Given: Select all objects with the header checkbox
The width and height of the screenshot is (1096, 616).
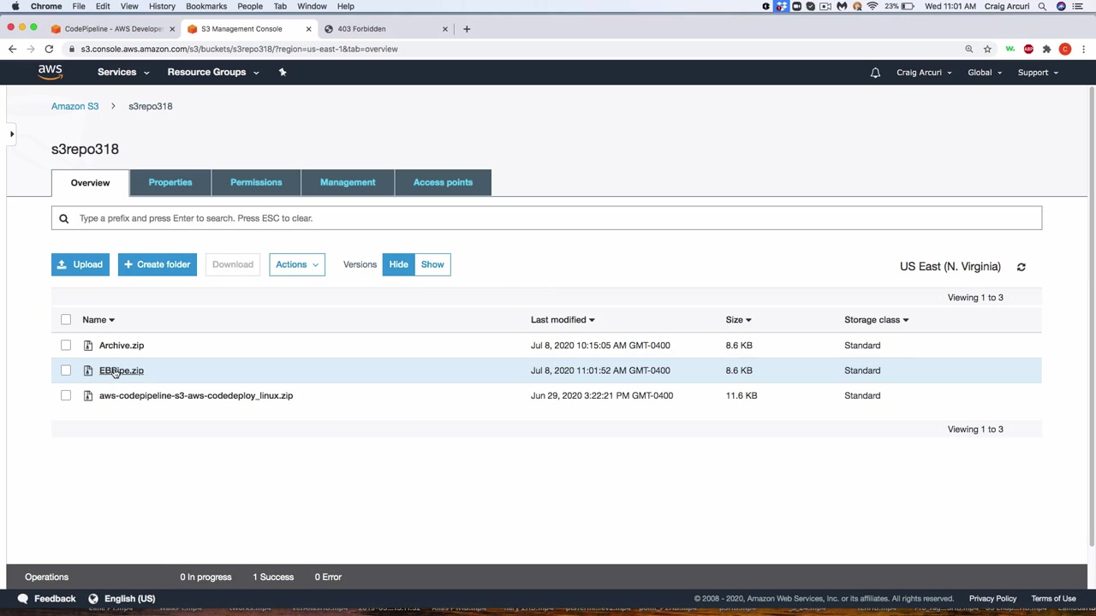Looking at the screenshot, I should [x=66, y=320].
